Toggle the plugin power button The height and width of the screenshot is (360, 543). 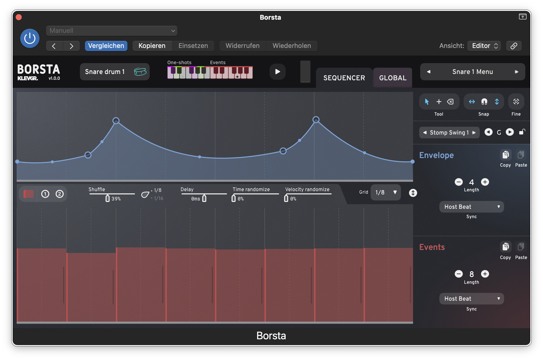(x=30, y=38)
